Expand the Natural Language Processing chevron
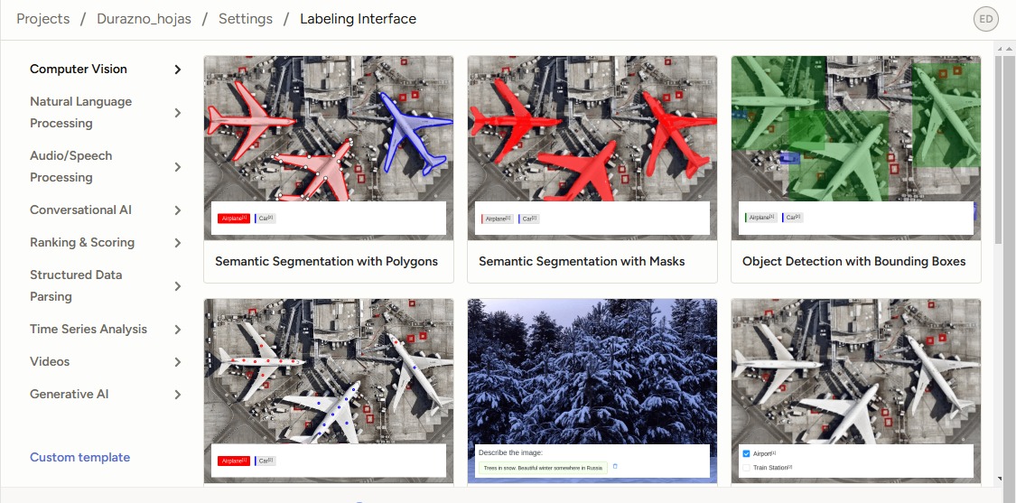Viewport: 1016px width, 503px height. [178, 113]
